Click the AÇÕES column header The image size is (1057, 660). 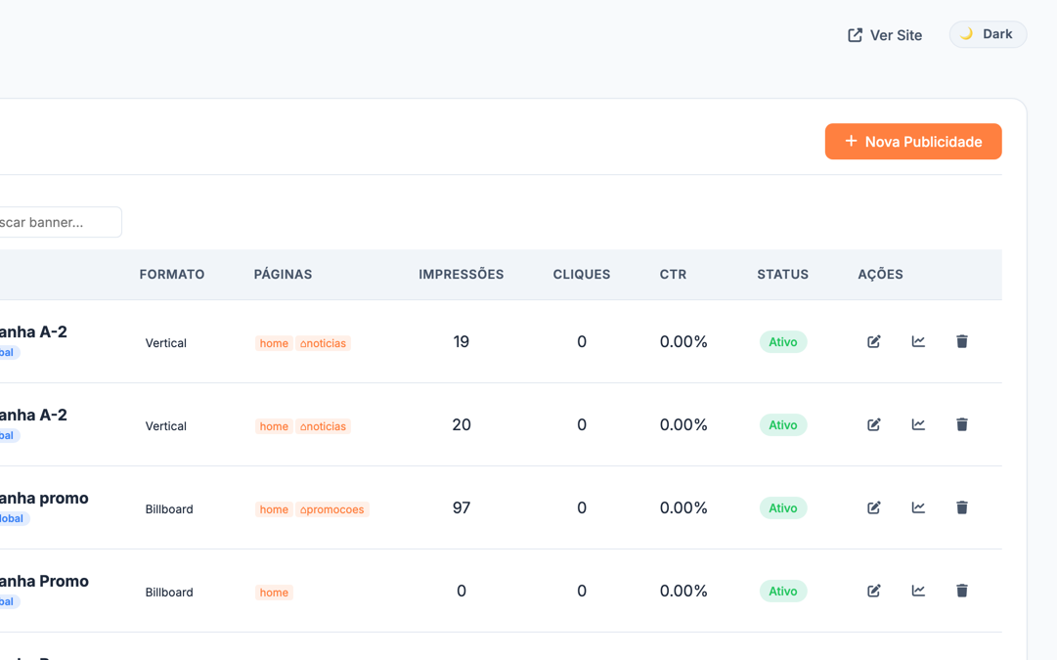[x=880, y=275]
